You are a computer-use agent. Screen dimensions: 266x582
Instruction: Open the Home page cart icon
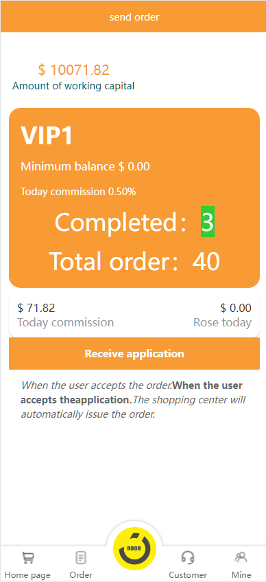pyautogui.click(x=28, y=557)
